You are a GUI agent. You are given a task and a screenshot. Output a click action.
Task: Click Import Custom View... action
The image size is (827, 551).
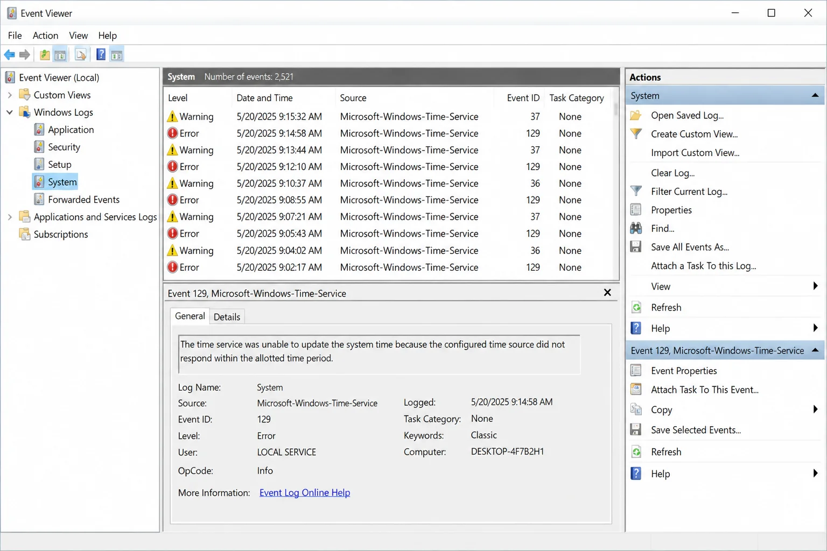695,153
